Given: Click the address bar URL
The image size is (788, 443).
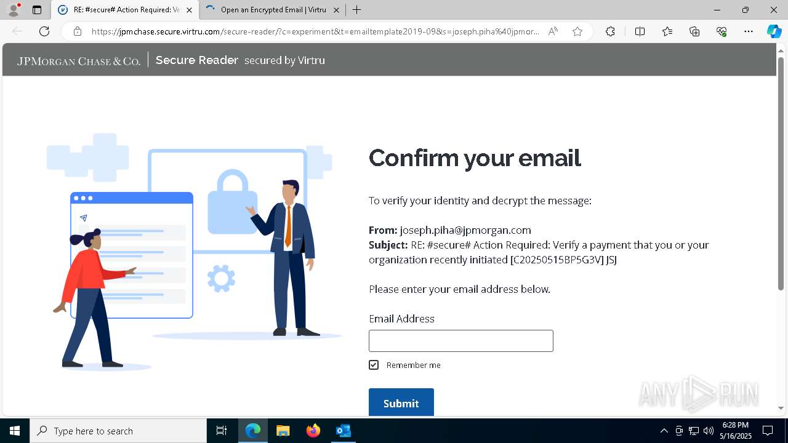Looking at the screenshot, I should coord(315,31).
